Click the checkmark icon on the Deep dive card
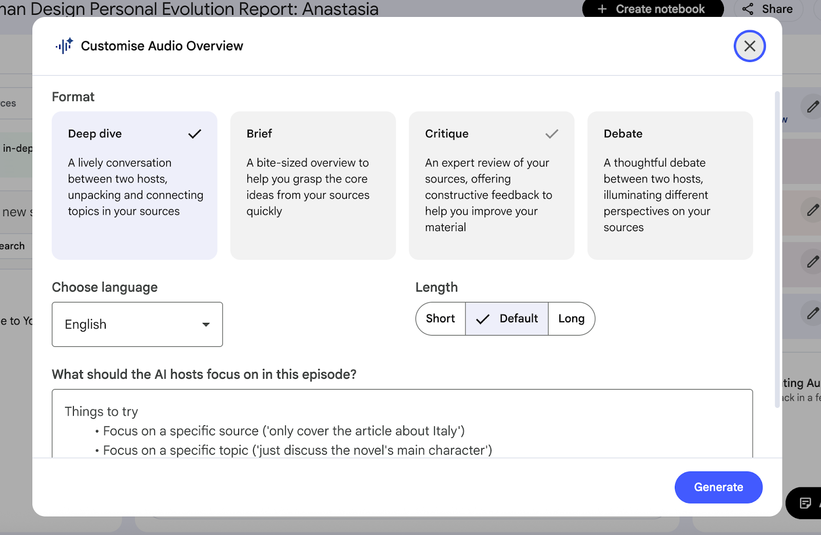This screenshot has height=535, width=821. [x=194, y=133]
